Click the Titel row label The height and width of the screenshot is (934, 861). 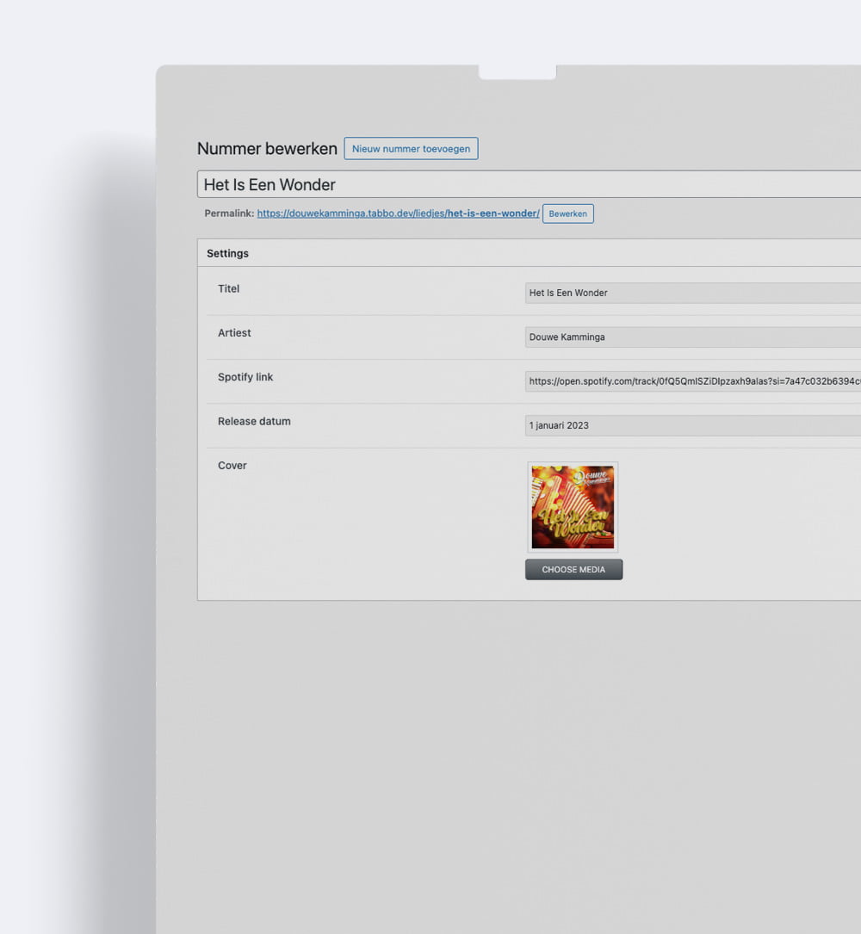[x=229, y=288]
